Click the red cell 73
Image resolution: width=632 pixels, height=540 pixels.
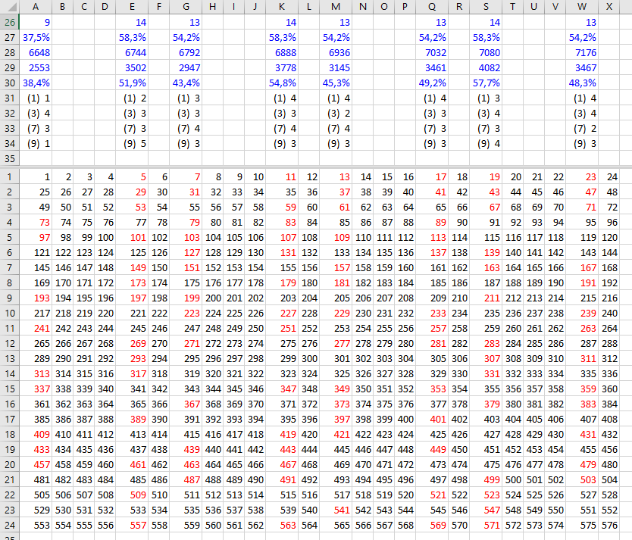point(36,222)
